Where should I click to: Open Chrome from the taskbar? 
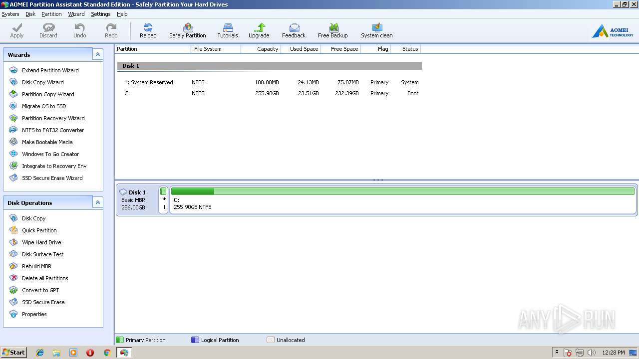(x=107, y=353)
